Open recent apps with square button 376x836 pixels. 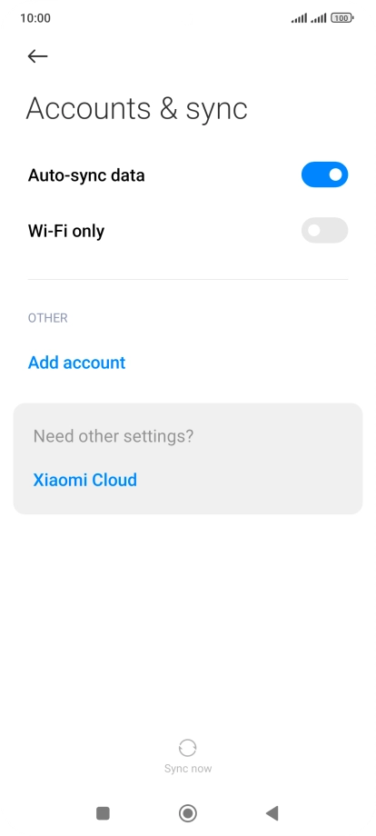point(103,813)
